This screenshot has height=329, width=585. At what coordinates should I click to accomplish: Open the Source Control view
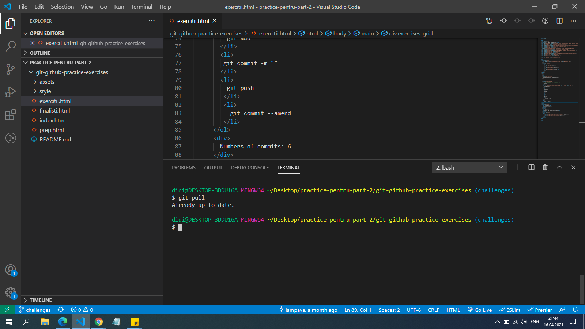click(x=11, y=69)
